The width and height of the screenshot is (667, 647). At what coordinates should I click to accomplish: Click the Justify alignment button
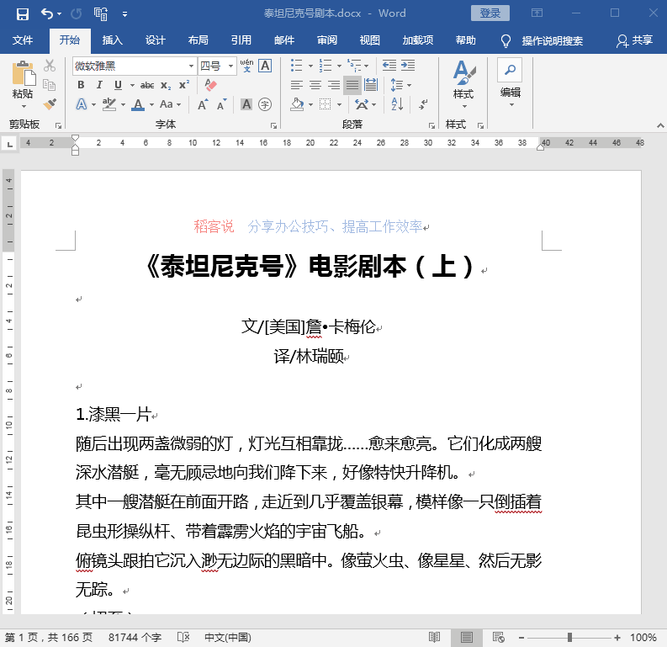(x=352, y=85)
